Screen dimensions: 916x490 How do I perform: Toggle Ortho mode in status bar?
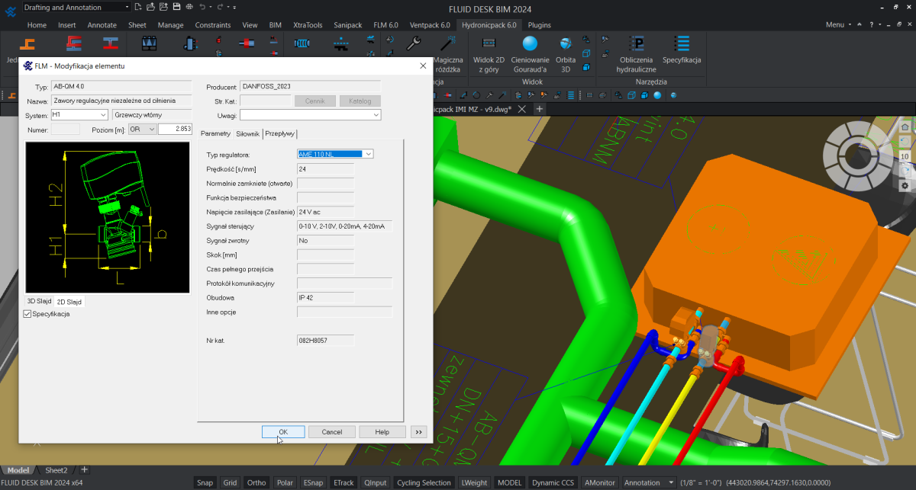pyautogui.click(x=256, y=482)
